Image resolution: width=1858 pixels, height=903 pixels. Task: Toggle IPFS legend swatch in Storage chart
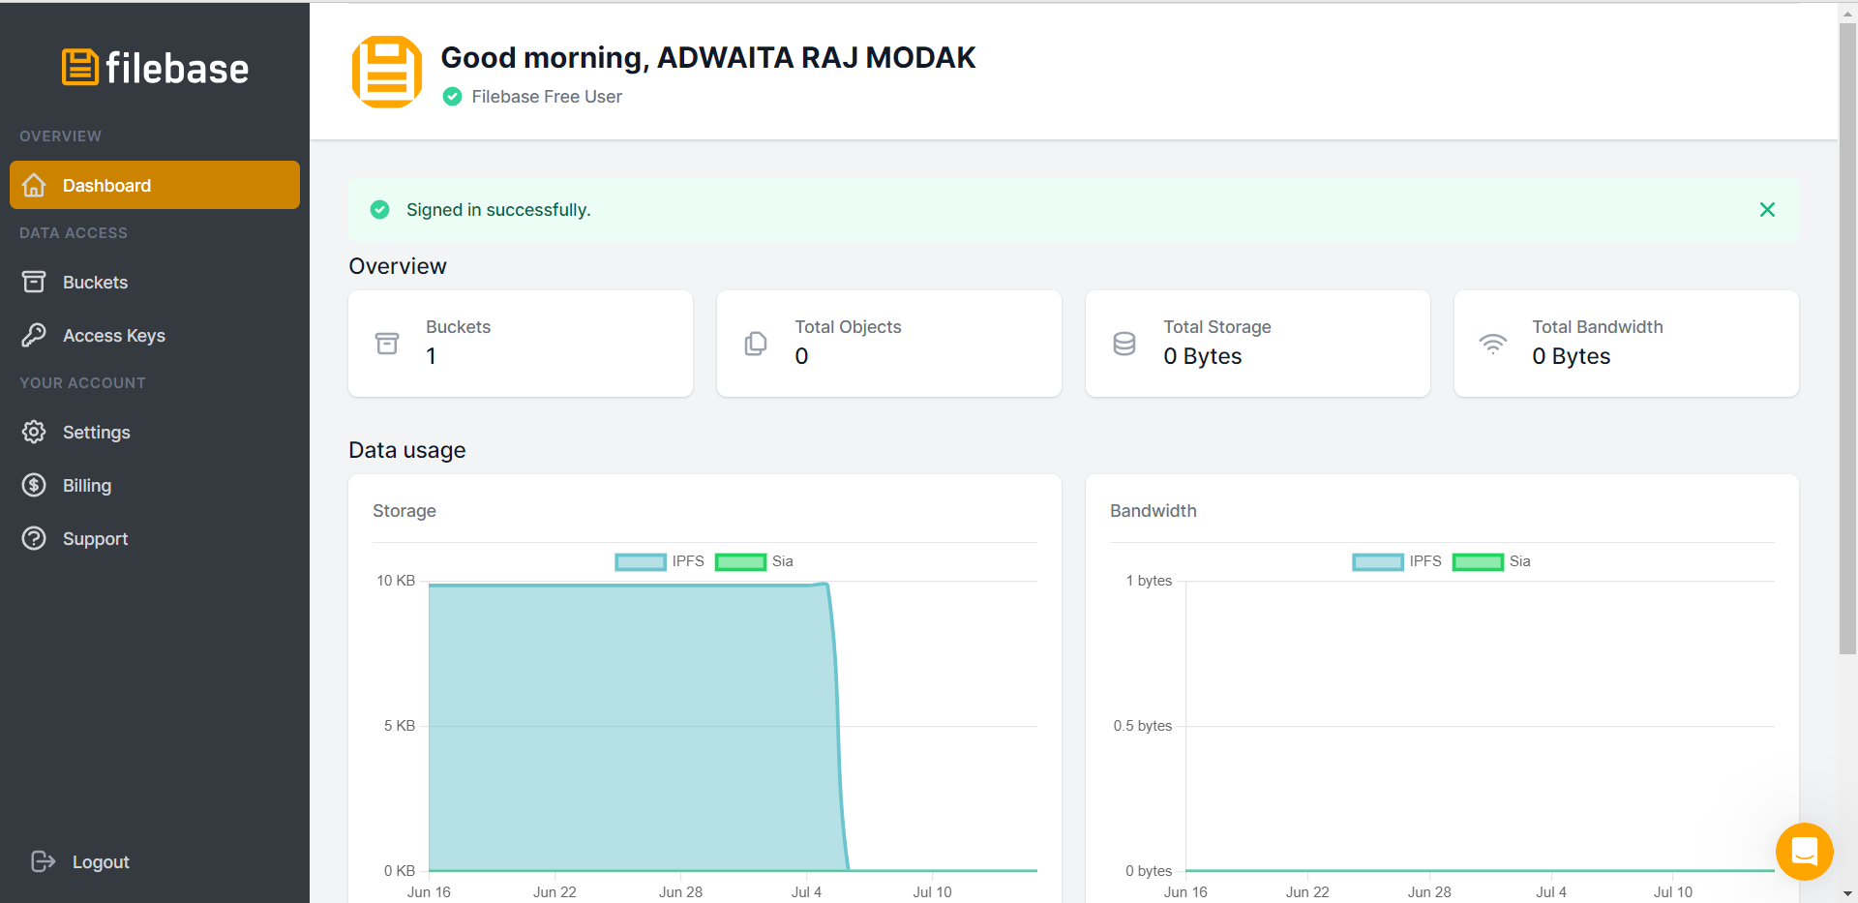coord(641,561)
